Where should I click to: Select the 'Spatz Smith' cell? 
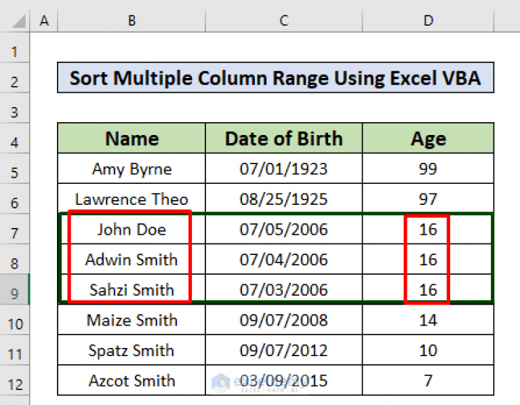tap(132, 350)
